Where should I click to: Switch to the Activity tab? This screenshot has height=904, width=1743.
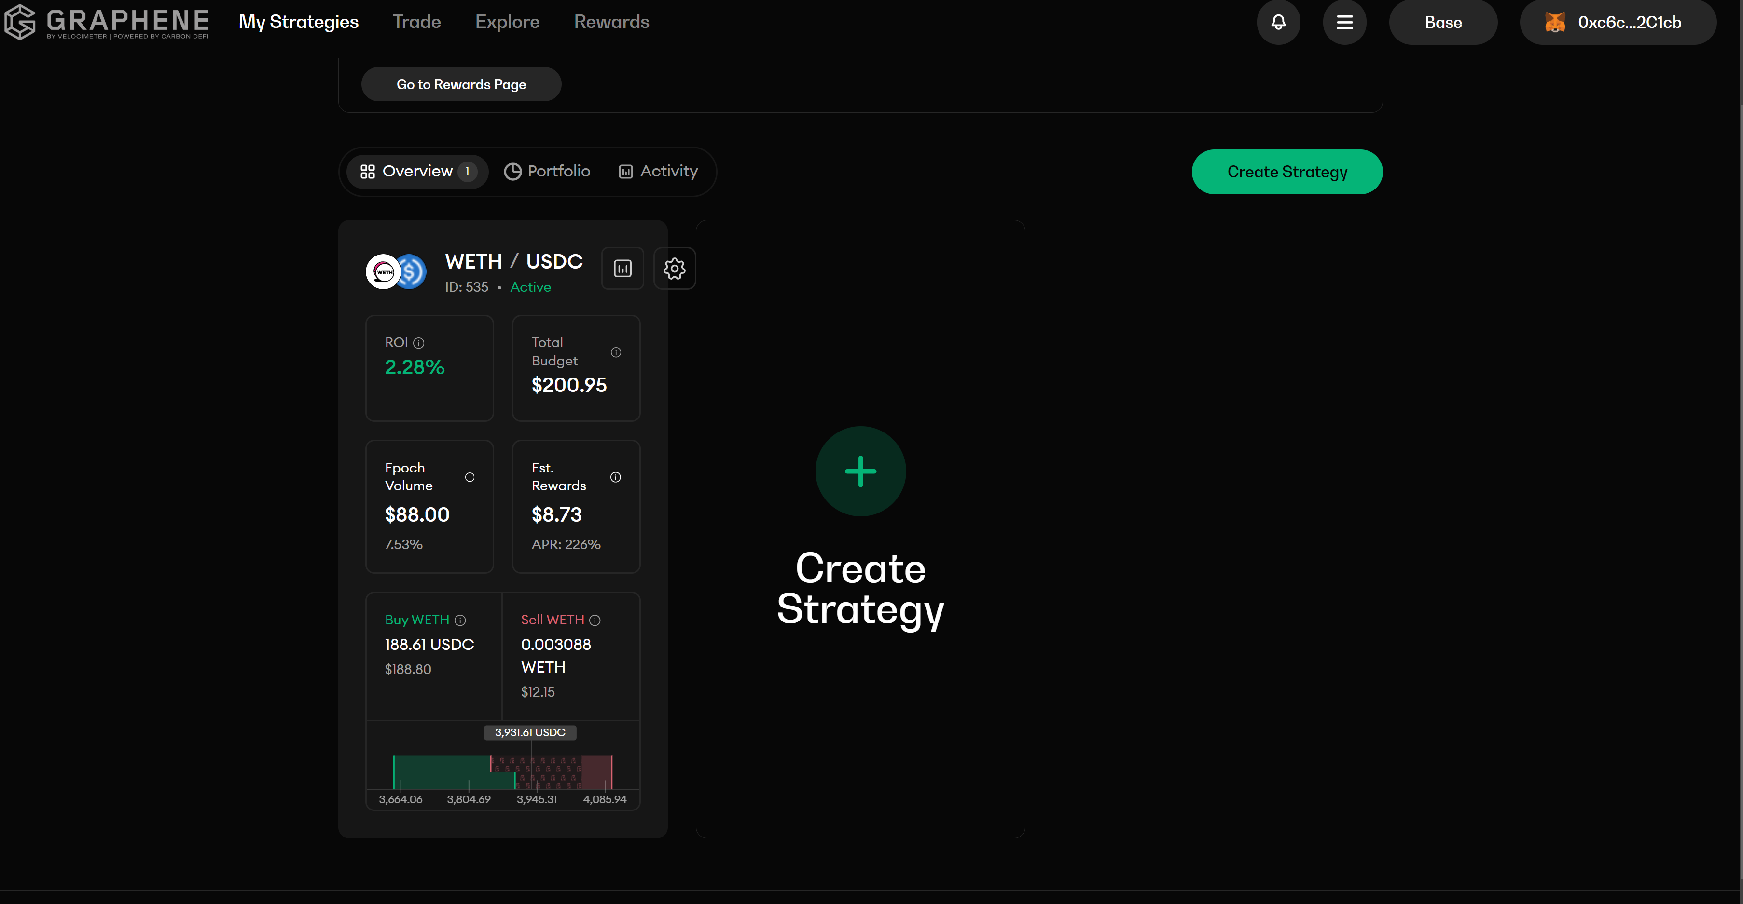(658, 171)
